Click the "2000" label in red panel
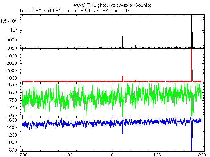 [12, 71]
